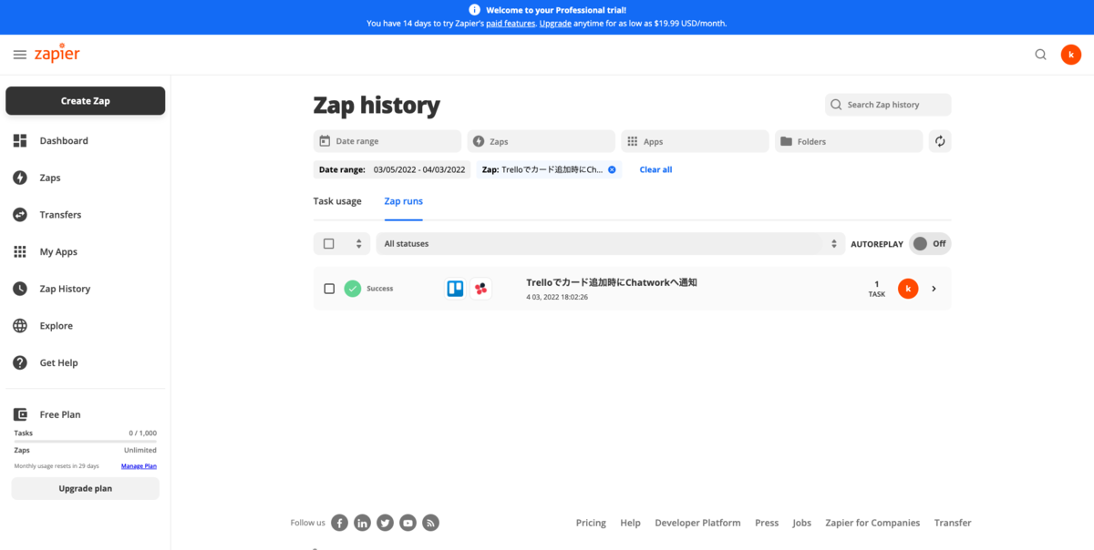
Task: Open the All statuses dropdown
Action: click(x=609, y=243)
